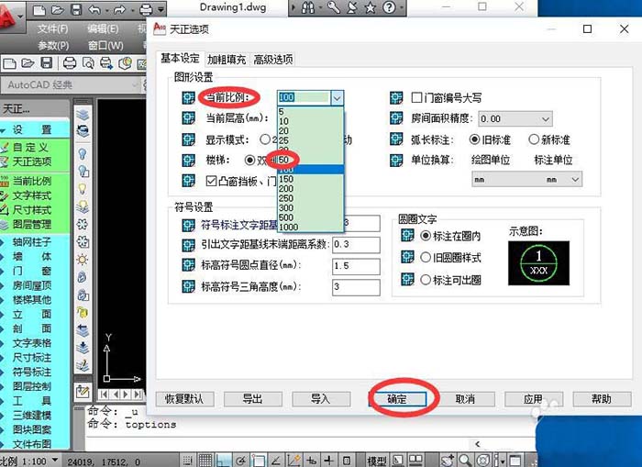Choose scale 200 from the dropdown list
Viewport: 642px width, 467px height.
pos(310,188)
